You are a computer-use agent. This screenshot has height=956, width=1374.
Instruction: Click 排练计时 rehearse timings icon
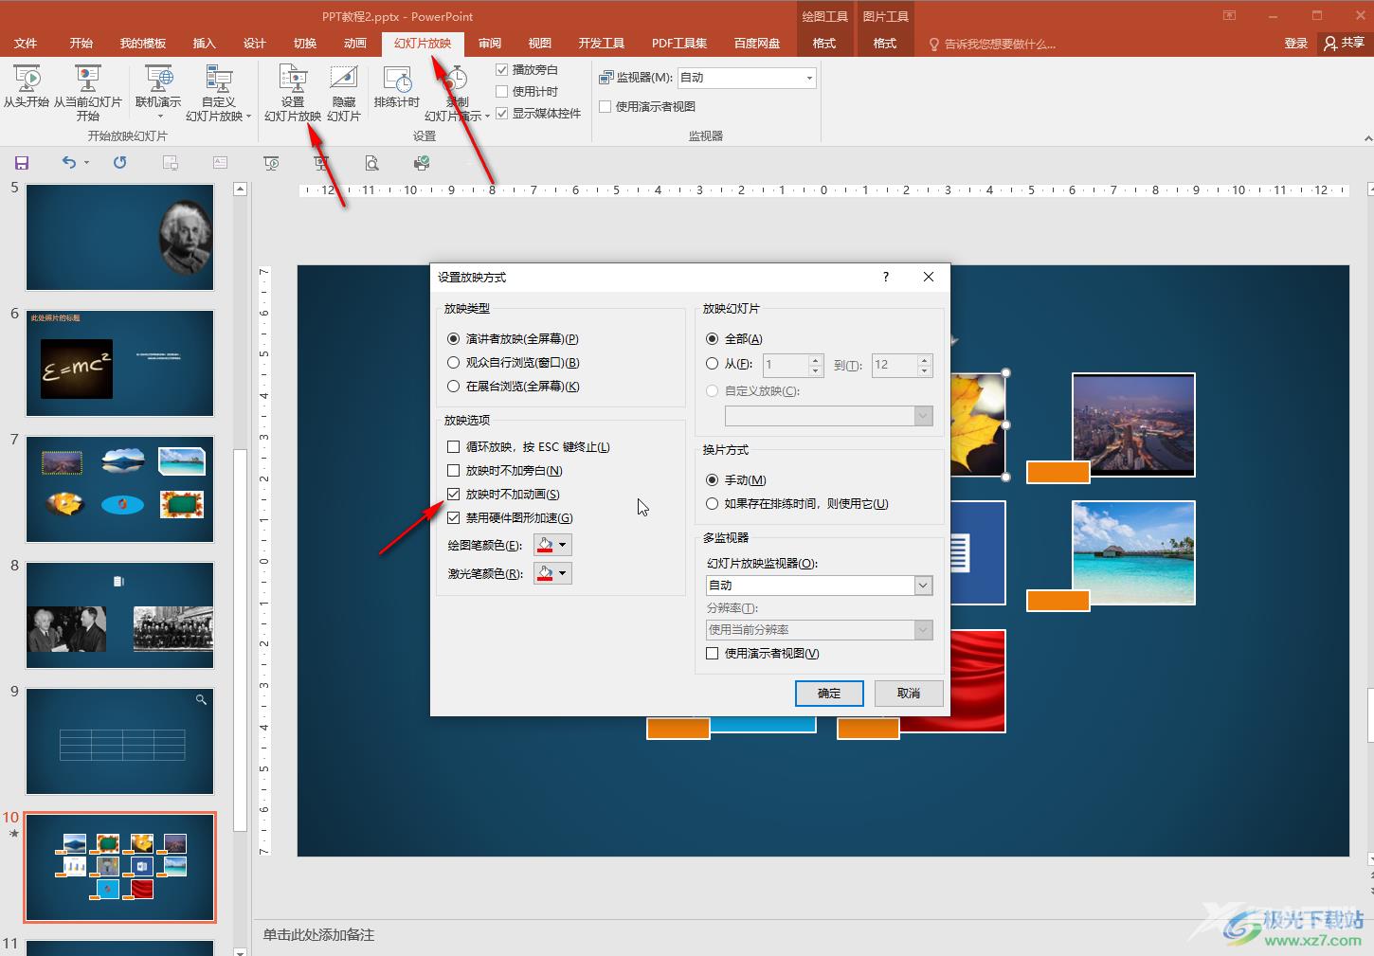(397, 79)
